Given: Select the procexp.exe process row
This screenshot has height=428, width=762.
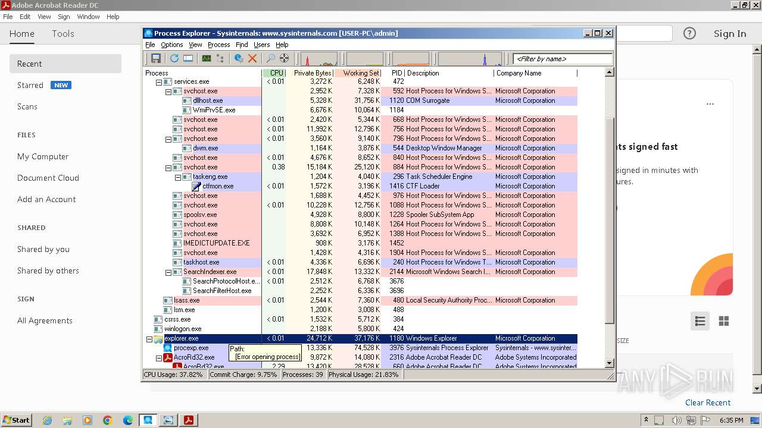Looking at the screenshot, I should point(361,348).
